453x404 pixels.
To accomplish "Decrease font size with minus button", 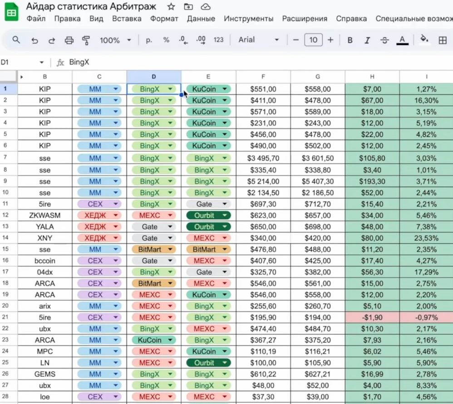I will pyautogui.click(x=295, y=40).
